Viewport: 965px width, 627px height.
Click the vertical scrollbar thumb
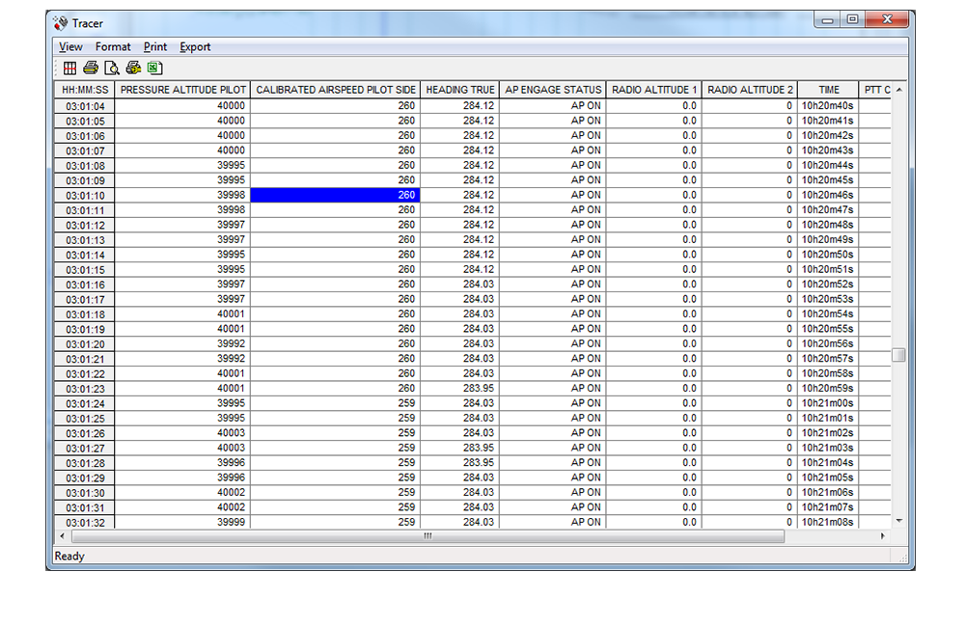(899, 355)
